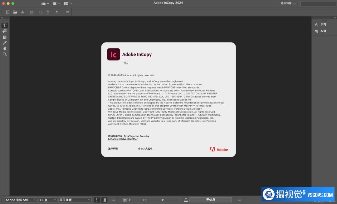This screenshot has width=337, height=204.
Task: Open the top toolbar hamburger menu
Action: click(67, 12)
